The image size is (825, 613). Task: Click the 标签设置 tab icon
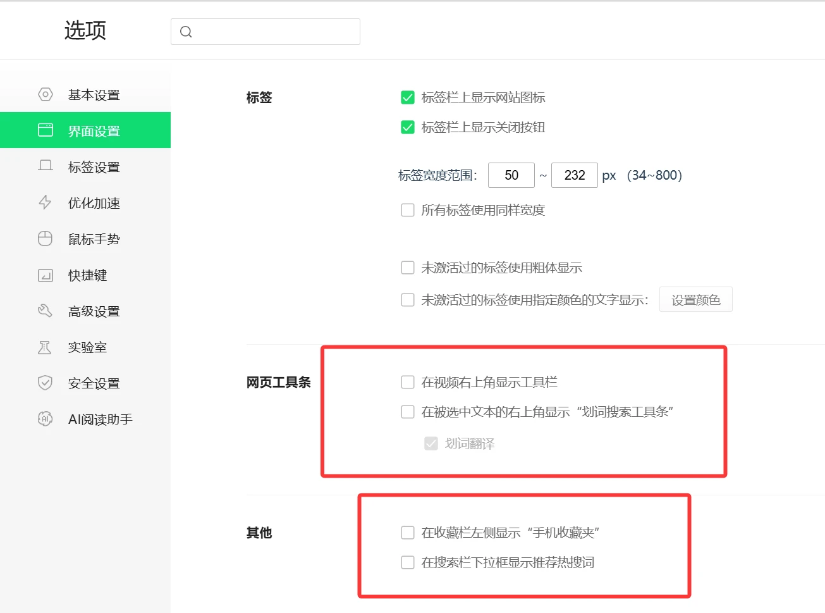pyautogui.click(x=46, y=166)
